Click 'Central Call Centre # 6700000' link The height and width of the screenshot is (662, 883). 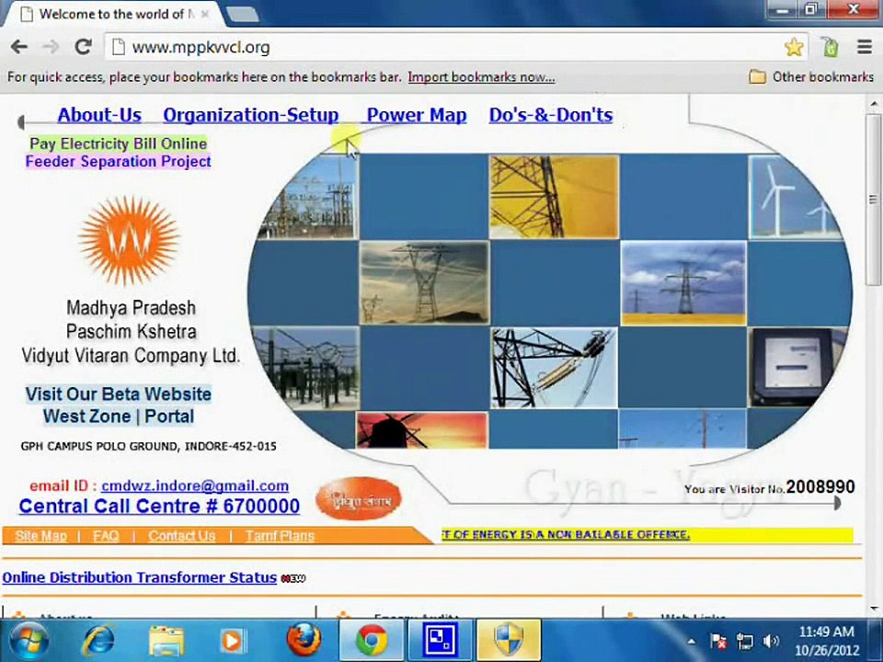159,506
